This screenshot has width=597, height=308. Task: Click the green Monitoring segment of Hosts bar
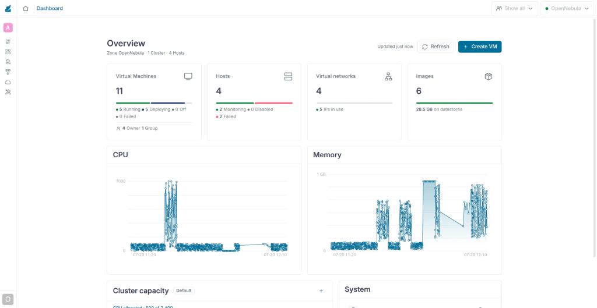point(235,103)
